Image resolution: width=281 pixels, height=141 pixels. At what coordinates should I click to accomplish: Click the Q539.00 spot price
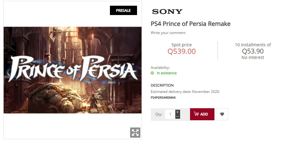[x=182, y=51]
